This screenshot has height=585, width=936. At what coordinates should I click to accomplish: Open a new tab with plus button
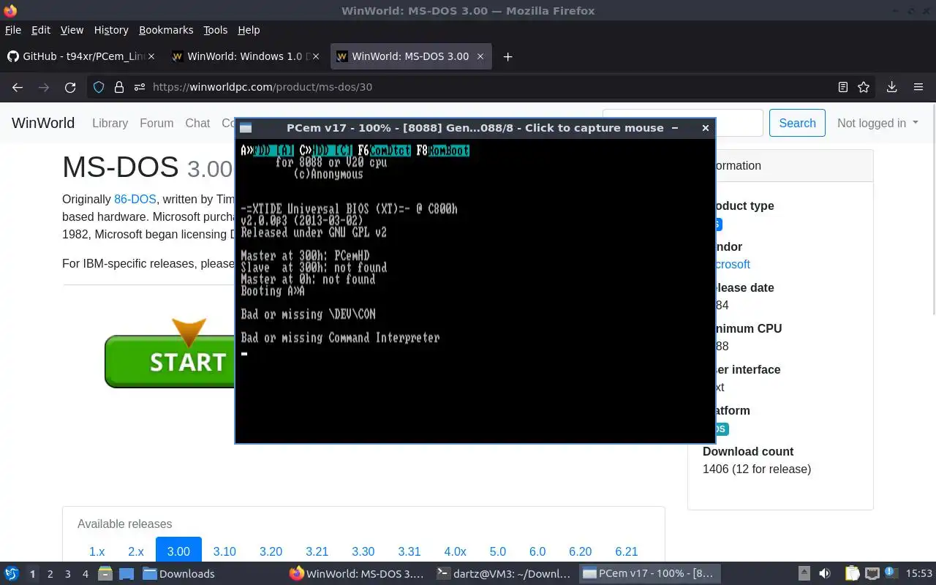click(507, 56)
